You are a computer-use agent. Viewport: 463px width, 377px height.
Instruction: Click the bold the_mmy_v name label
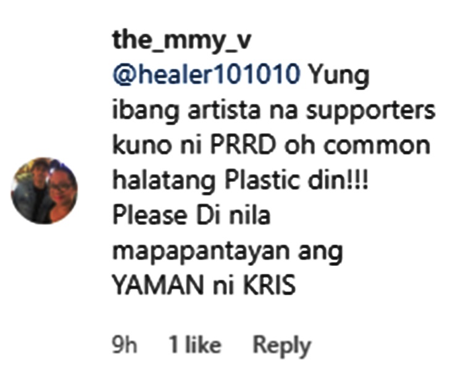(182, 41)
